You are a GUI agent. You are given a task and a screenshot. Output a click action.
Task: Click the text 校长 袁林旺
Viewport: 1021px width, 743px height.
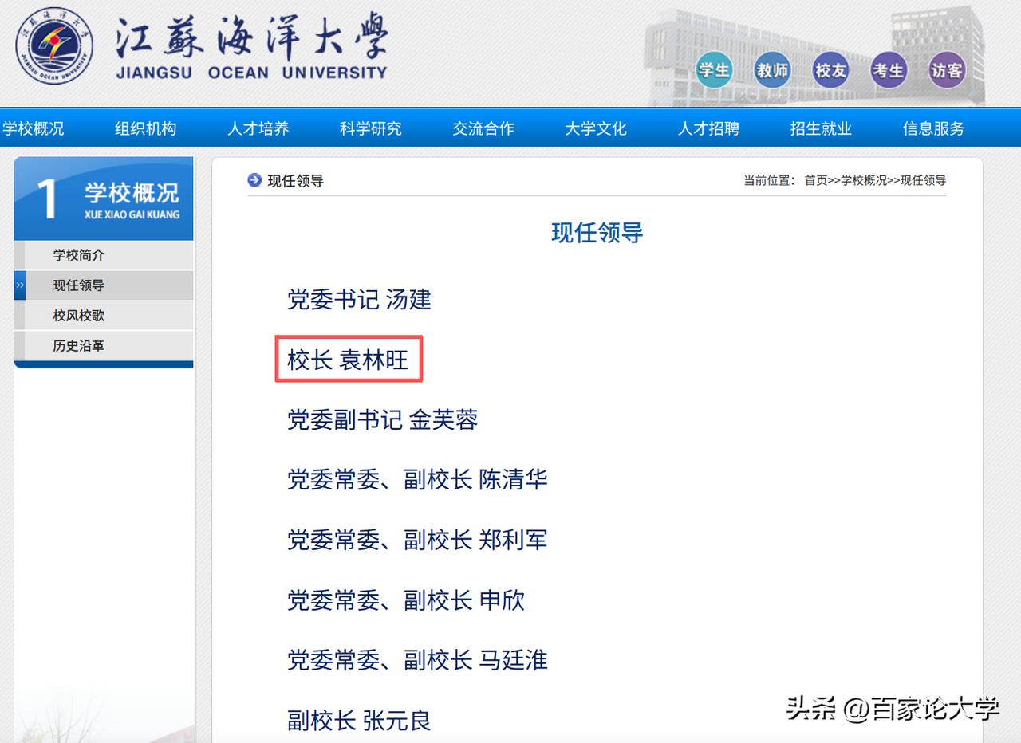pos(348,360)
